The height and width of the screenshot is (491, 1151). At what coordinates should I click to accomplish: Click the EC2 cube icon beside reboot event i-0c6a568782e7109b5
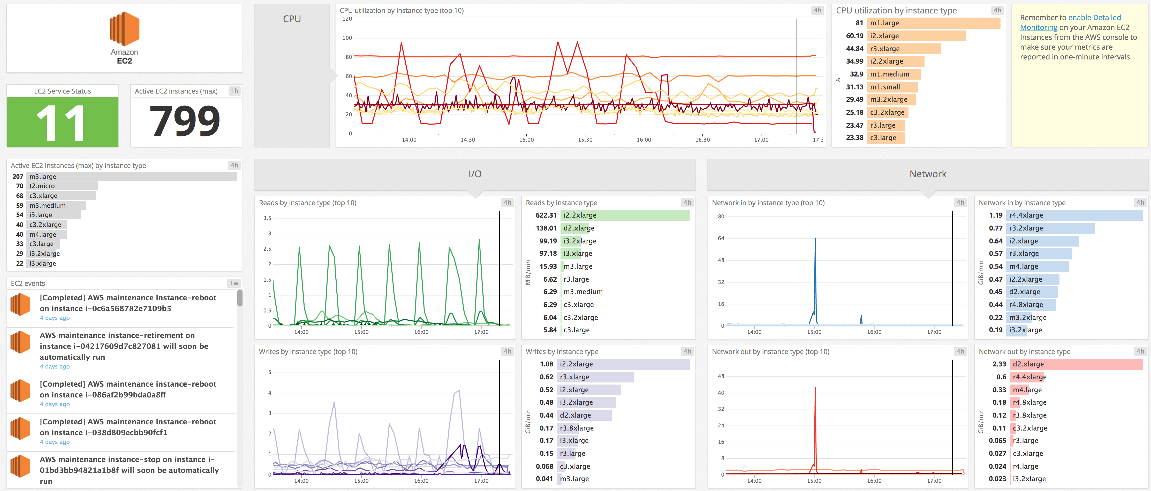[x=20, y=304]
